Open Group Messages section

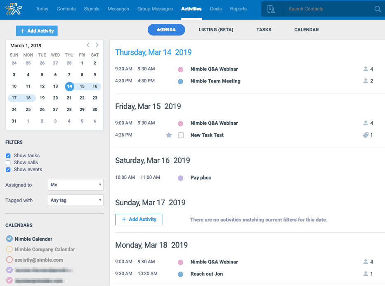(155, 9)
